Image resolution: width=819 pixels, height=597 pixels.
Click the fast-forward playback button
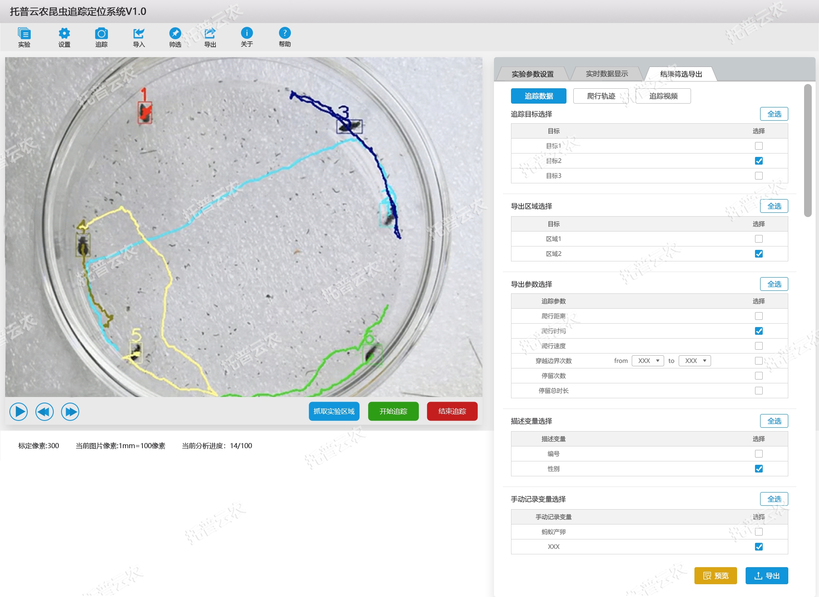pos(70,412)
